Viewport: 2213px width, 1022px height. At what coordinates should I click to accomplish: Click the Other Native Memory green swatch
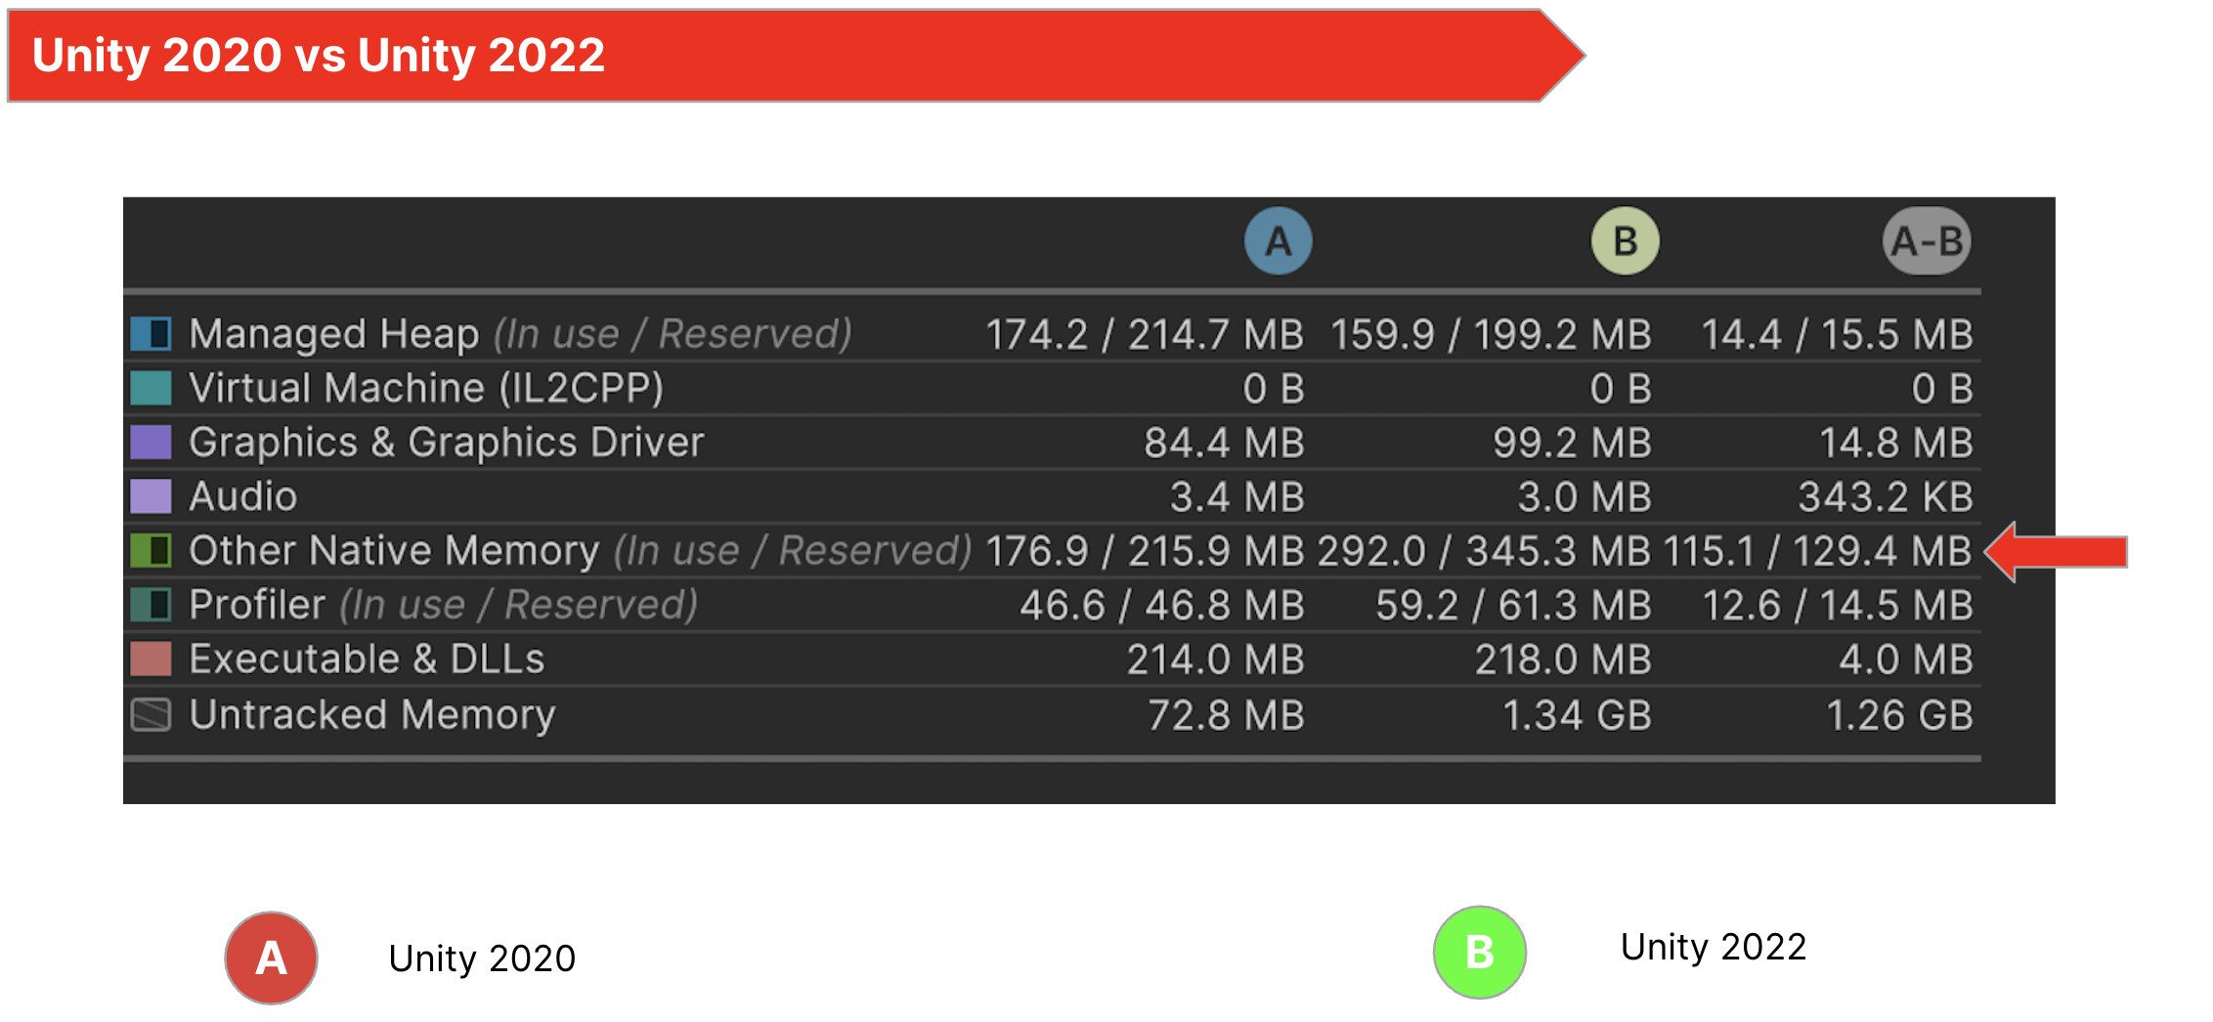click(x=152, y=550)
